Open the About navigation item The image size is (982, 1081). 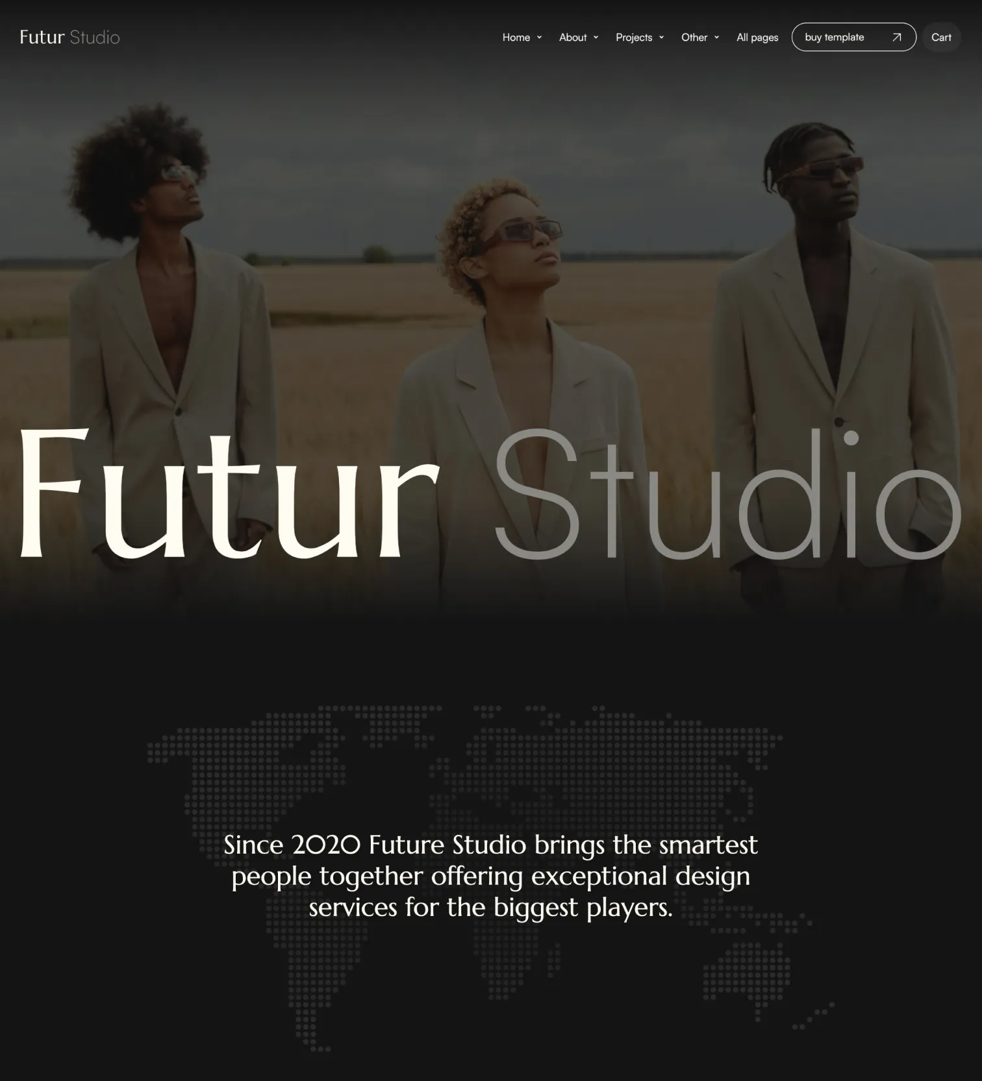coord(573,38)
